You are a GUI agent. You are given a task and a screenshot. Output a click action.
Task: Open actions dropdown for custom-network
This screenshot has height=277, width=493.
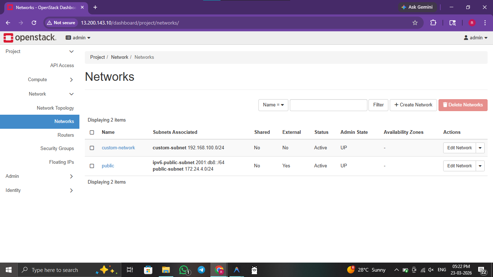480,148
